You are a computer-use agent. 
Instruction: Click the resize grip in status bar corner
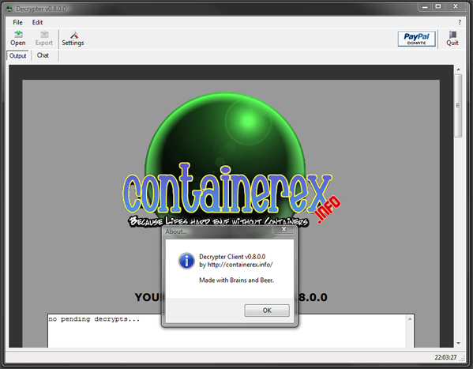point(463,358)
